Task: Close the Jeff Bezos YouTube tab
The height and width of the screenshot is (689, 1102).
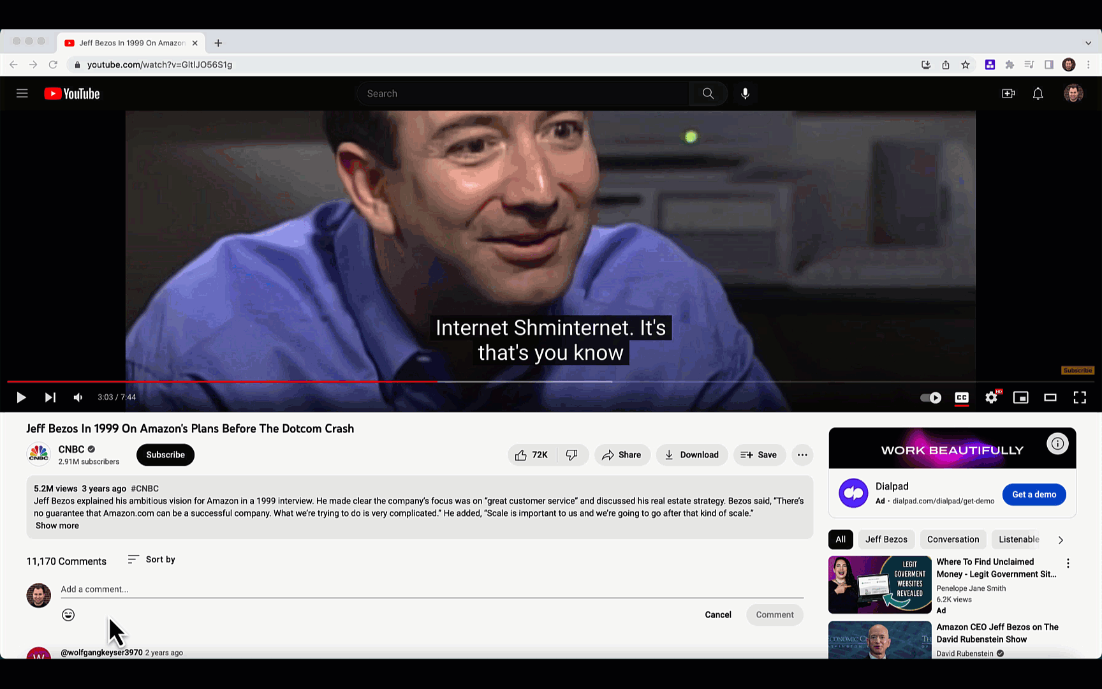Action: 195,43
